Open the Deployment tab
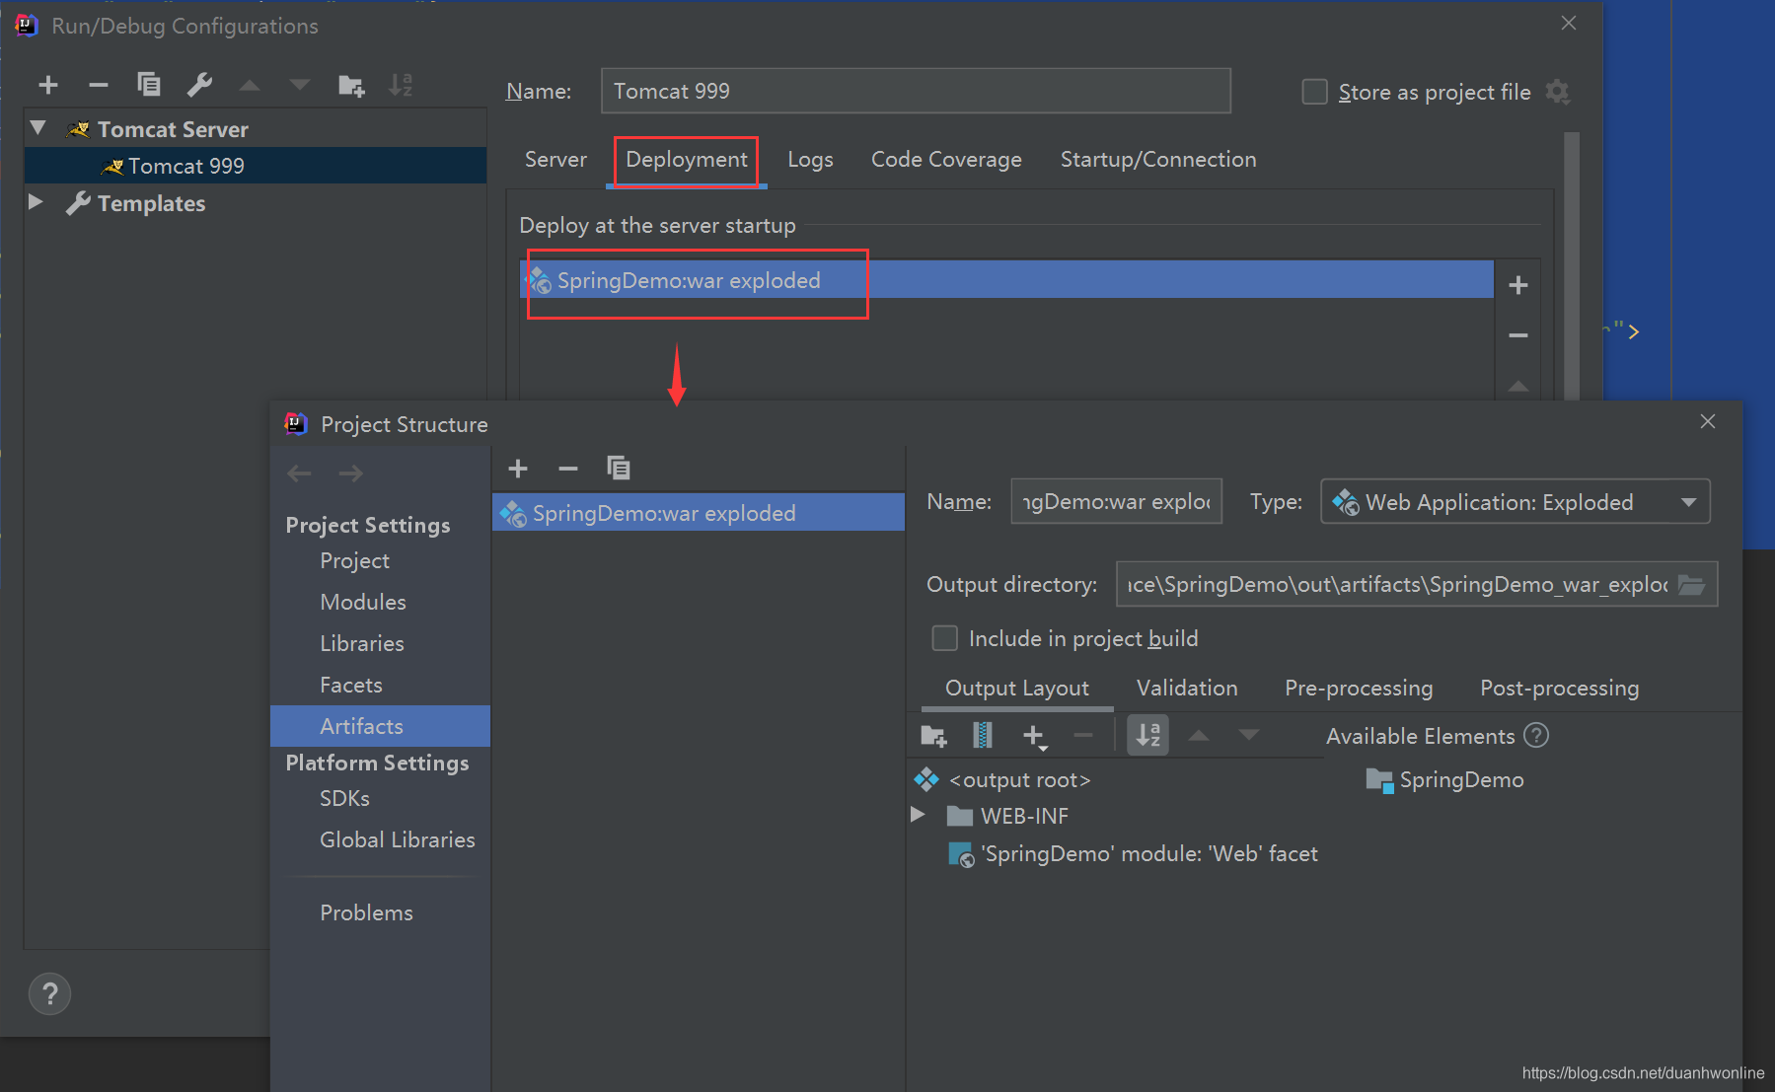This screenshot has height=1092, width=1775. pyautogui.click(x=687, y=160)
